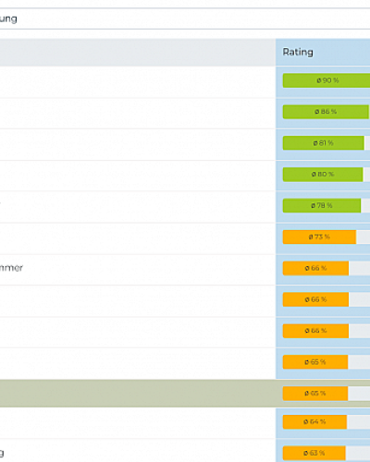The width and height of the screenshot is (370, 462).
Task: Click the orange 73 % rating bar
Action: (x=319, y=237)
